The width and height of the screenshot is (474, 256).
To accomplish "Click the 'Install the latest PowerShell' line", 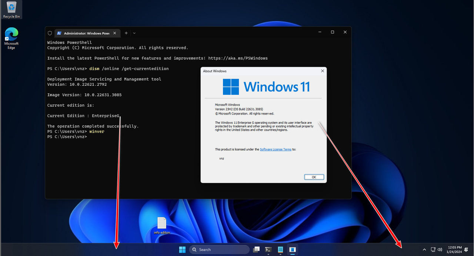I will tap(157, 58).
